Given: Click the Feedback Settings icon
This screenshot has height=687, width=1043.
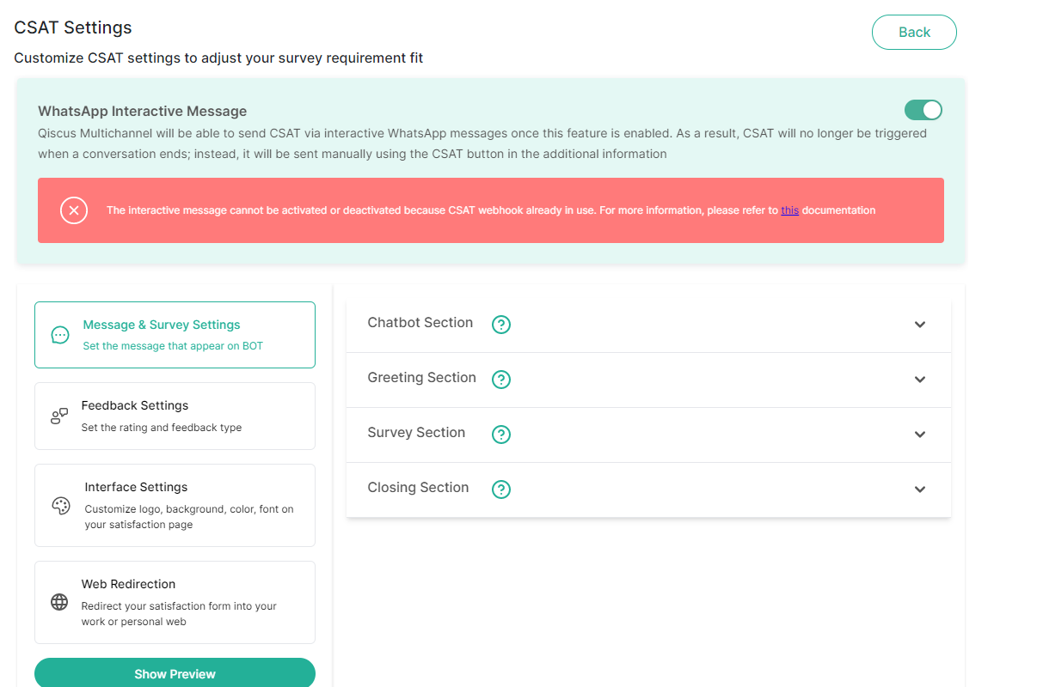Looking at the screenshot, I should (59, 416).
